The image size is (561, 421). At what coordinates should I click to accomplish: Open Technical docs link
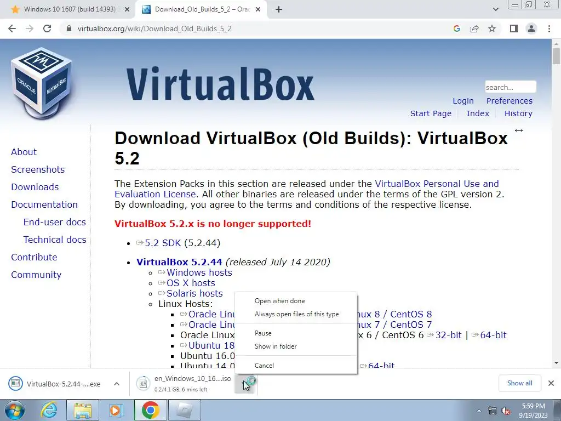pos(55,240)
